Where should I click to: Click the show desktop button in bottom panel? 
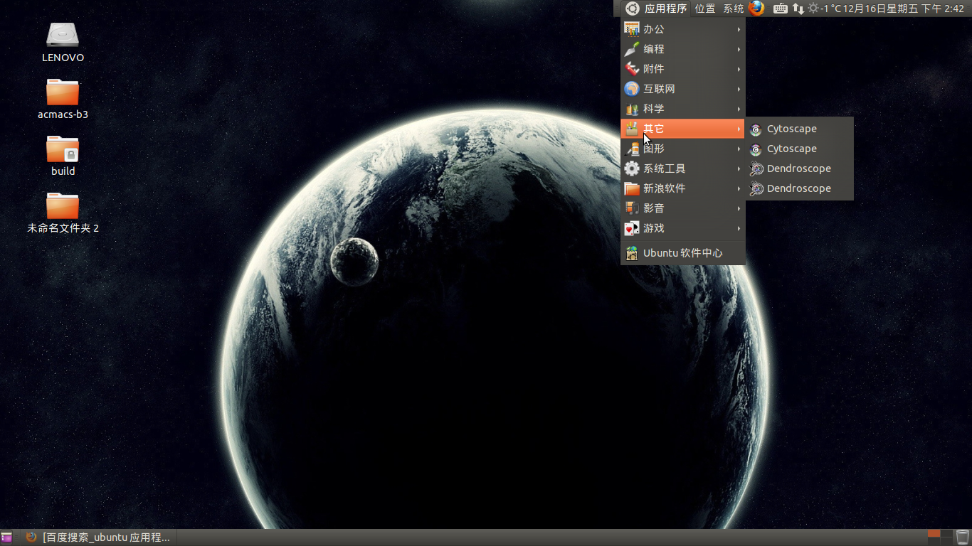7,537
